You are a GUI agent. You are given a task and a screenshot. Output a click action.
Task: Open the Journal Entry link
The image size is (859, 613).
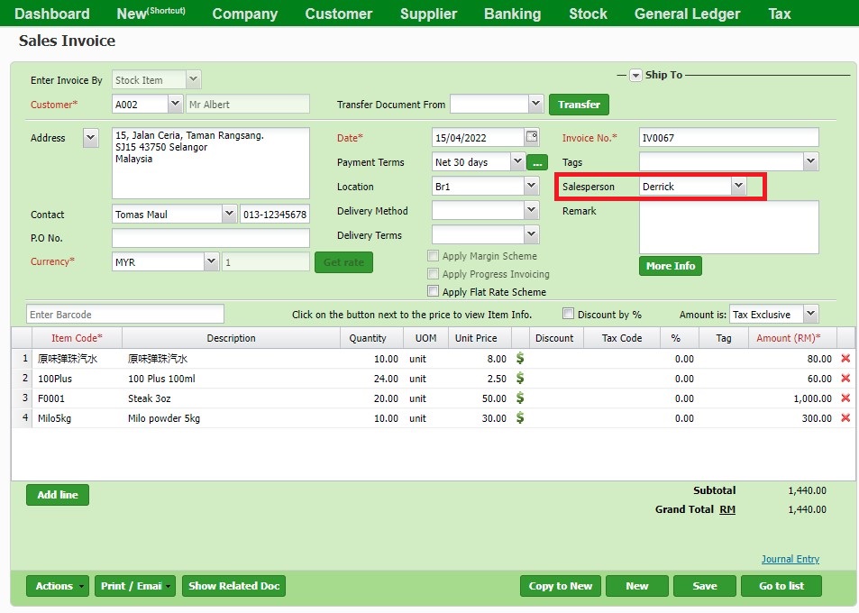(790, 559)
